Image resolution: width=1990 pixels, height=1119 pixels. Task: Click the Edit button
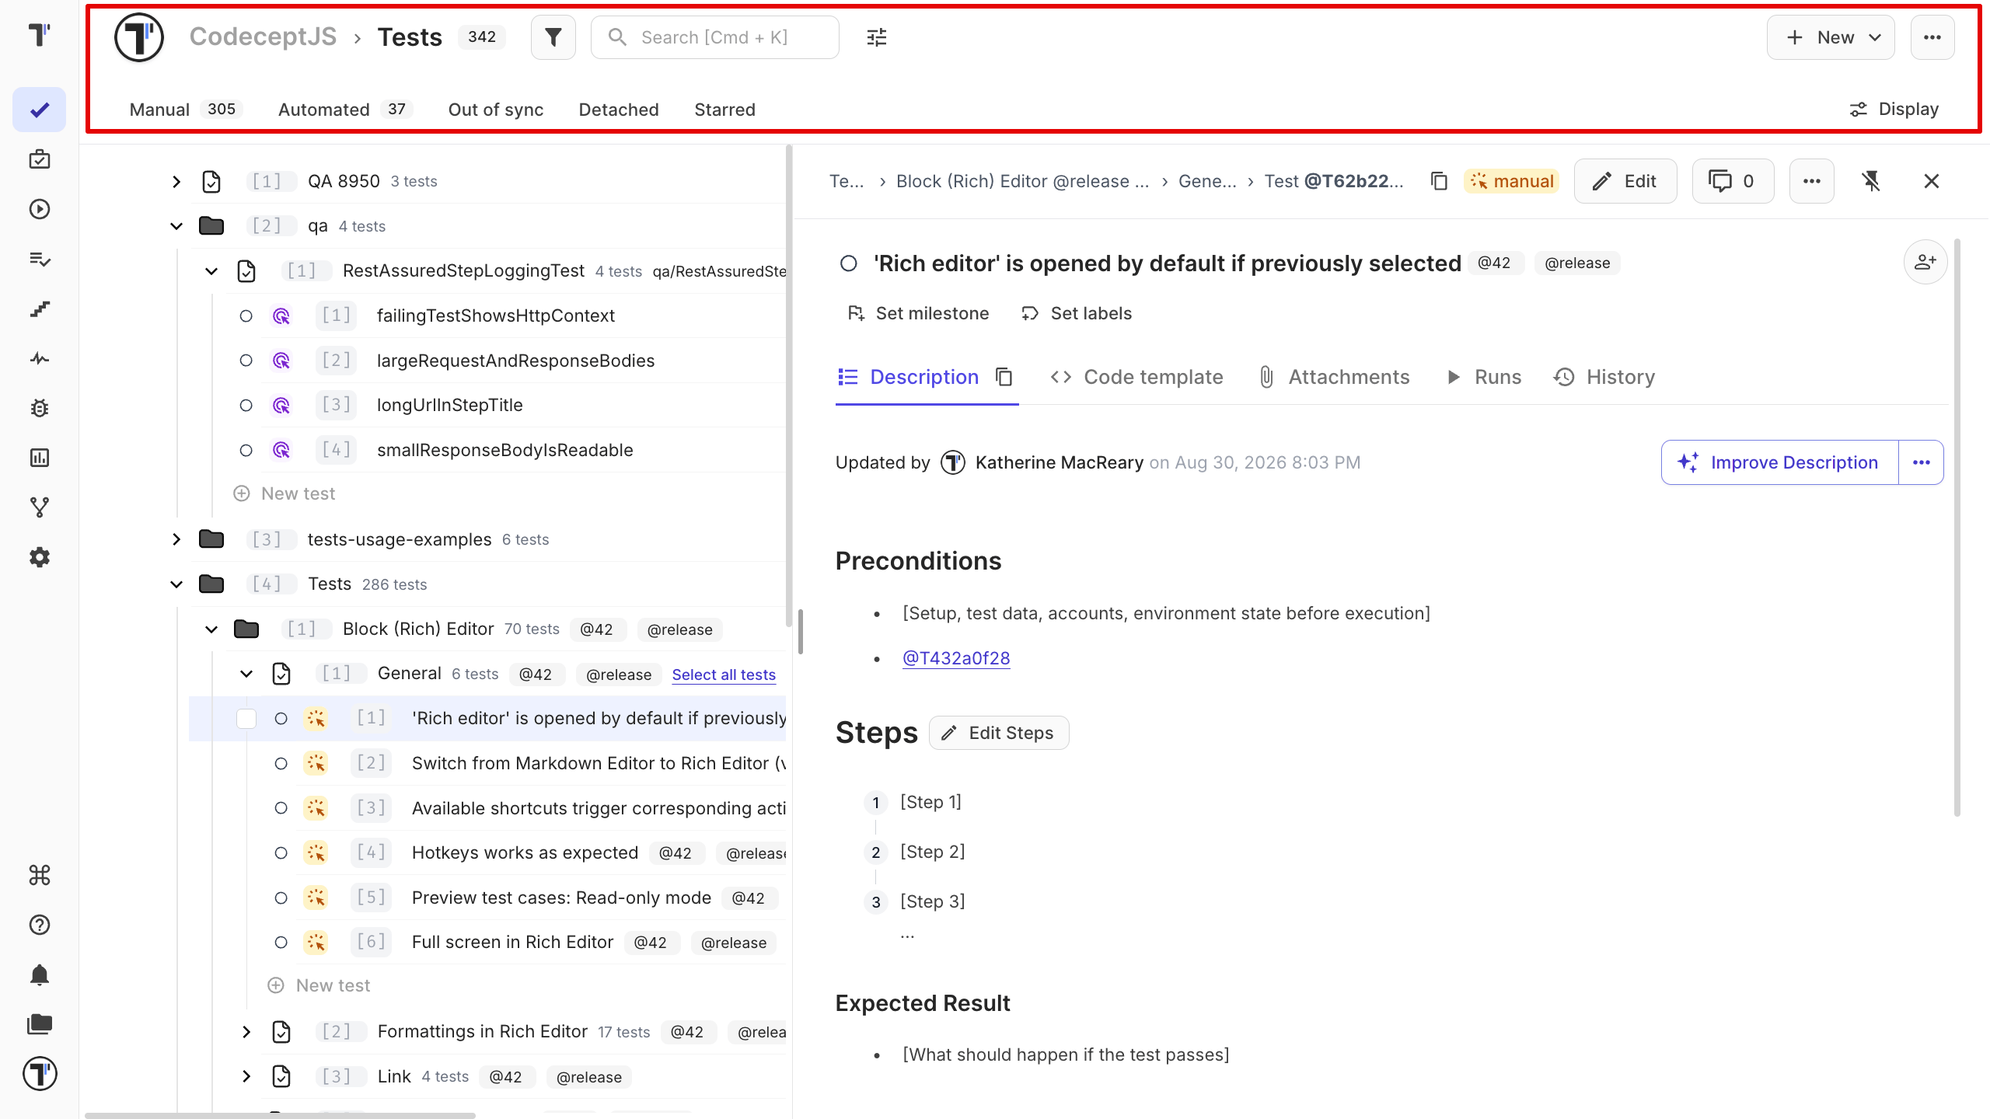[1625, 181]
